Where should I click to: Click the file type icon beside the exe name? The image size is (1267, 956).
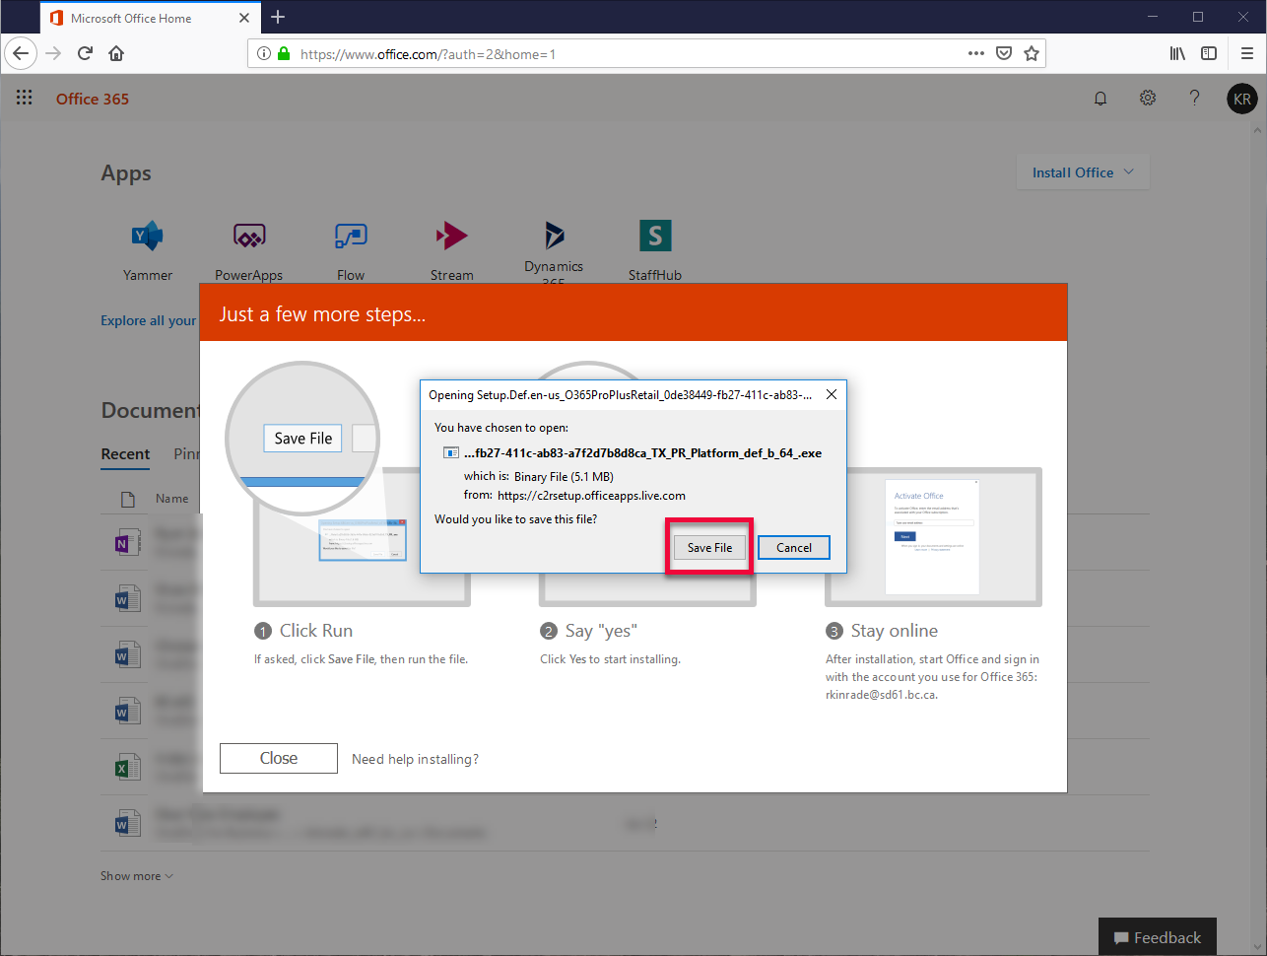451,453
